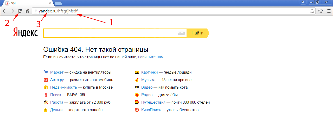Follow the напишите нам link
This screenshot has width=333, height=122.
click(x=151, y=57)
